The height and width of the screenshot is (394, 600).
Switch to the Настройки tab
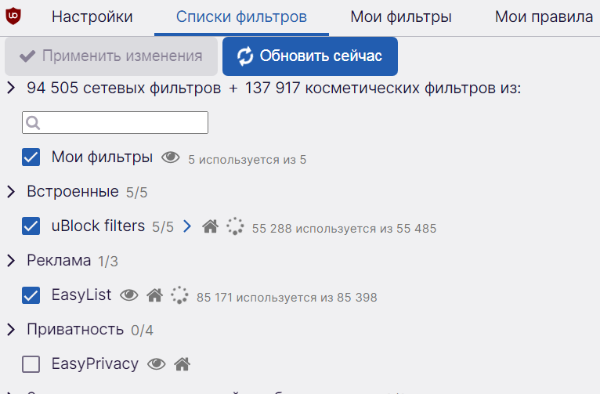tap(92, 16)
